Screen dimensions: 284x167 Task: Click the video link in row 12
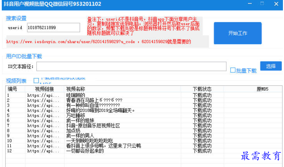pos(43,151)
